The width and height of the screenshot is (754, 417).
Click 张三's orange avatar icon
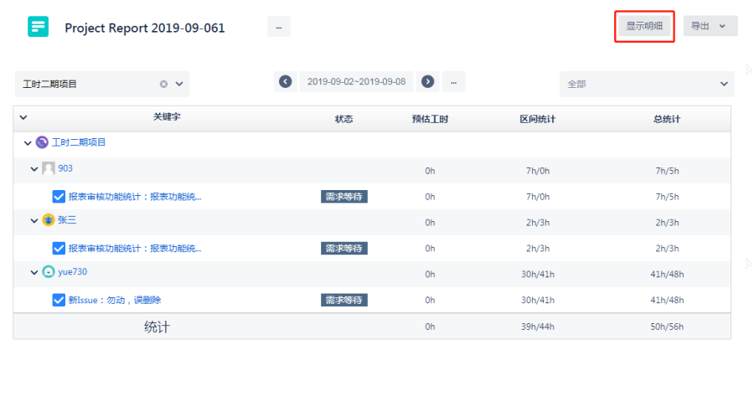click(x=49, y=220)
